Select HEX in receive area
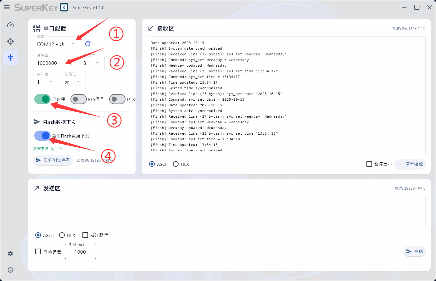This screenshot has width=436, height=281. [176, 164]
